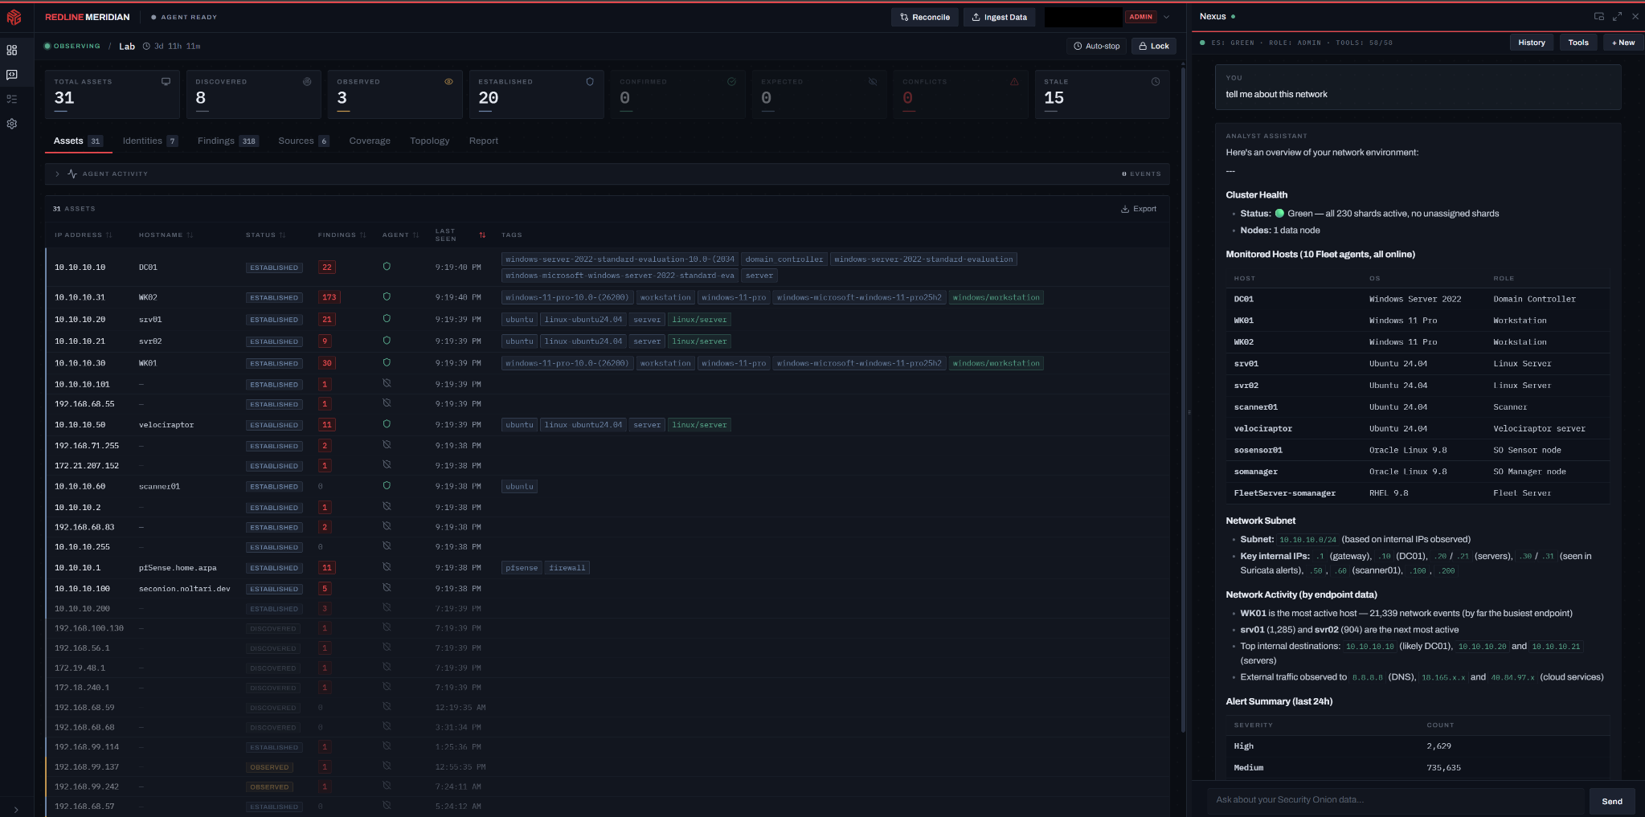Filter by the Discovered stat card
This screenshot has height=817, width=1645.
tap(254, 94)
